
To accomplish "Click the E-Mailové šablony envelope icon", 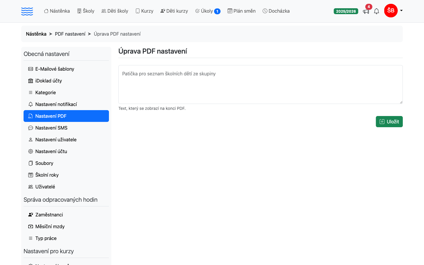I will (31, 69).
